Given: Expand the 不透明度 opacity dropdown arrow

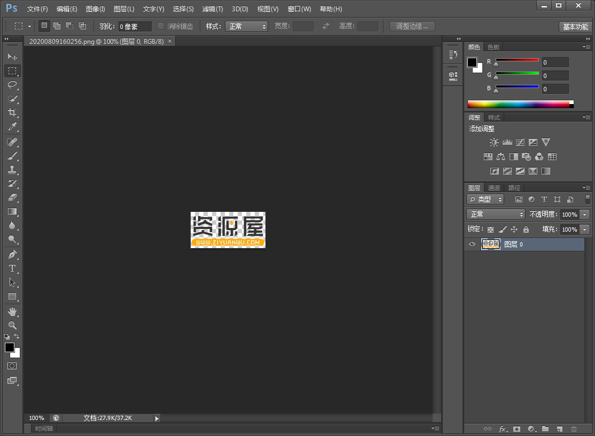Looking at the screenshot, I should click(x=585, y=215).
